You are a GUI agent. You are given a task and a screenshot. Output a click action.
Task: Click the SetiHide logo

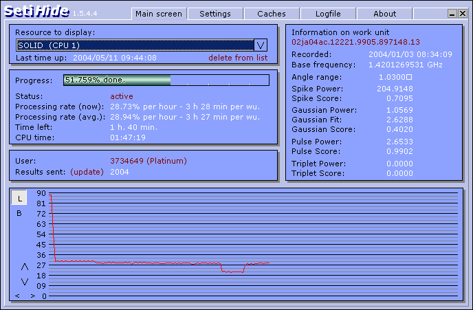(x=36, y=12)
